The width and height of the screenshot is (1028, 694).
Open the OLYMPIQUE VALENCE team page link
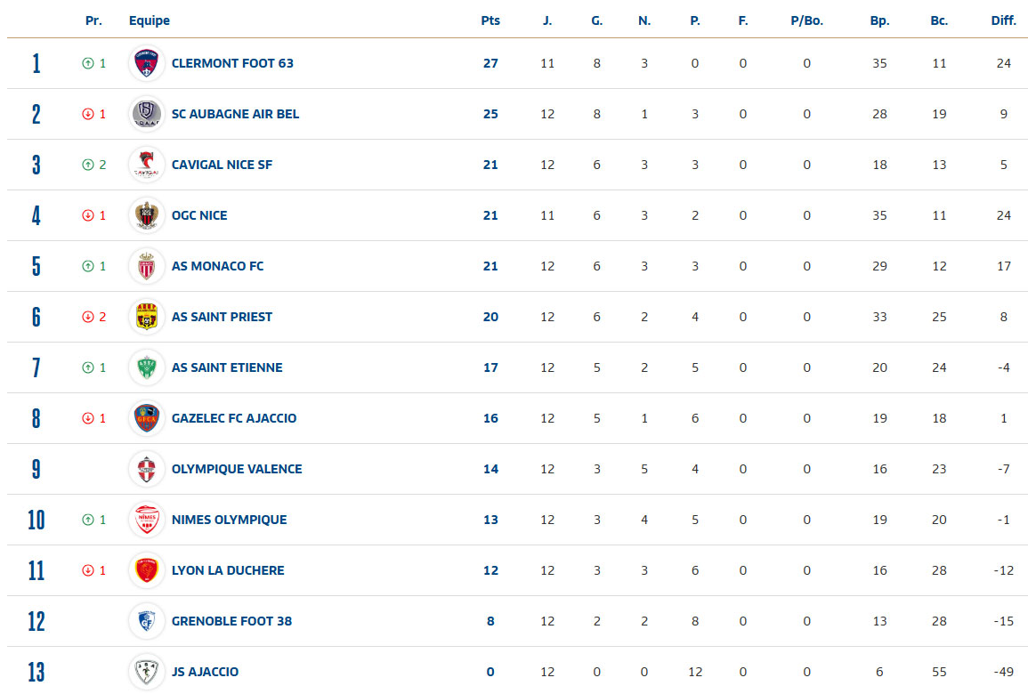[x=237, y=469]
